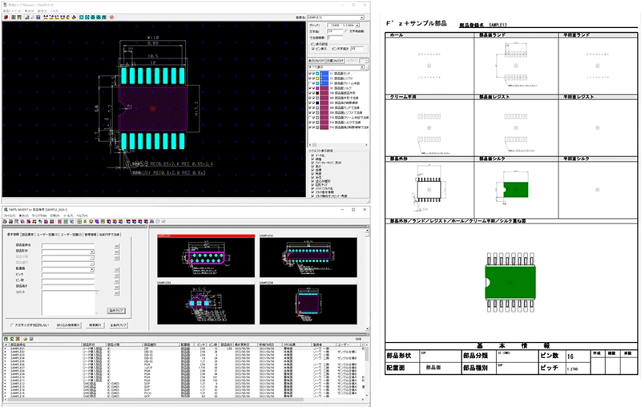Image resolution: width=641 pixels, height=407 pixels.
Task: Click the first icon in PARTS SAVER toolbar
Action: coord(6,222)
